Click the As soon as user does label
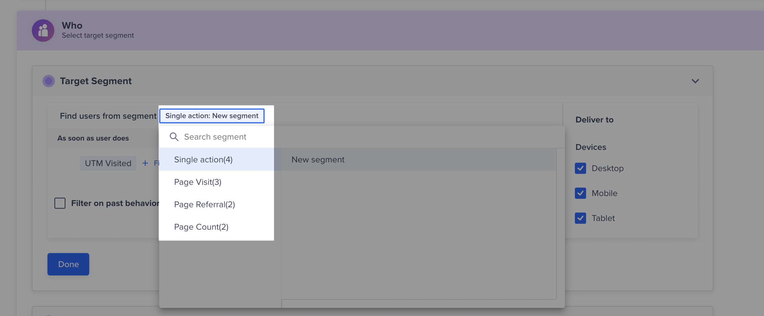The height and width of the screenshot is (316, 764). click(93, 138)
